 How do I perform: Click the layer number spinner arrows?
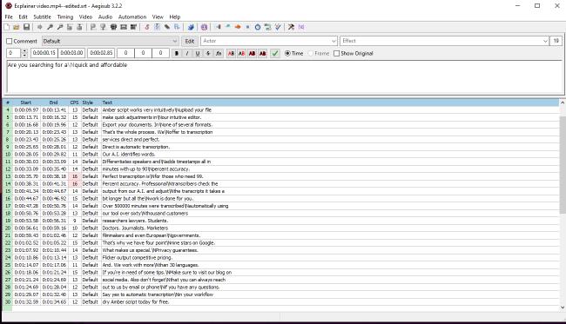24,53
